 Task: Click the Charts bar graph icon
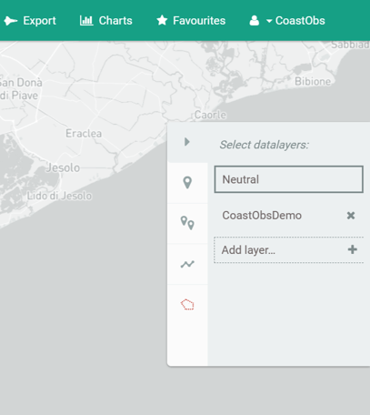(x=86, y=21)
